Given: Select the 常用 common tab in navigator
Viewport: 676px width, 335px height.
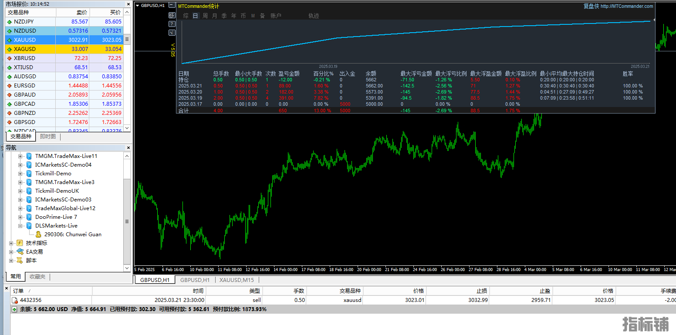Looking at the screenshot, I should point(15,277).
